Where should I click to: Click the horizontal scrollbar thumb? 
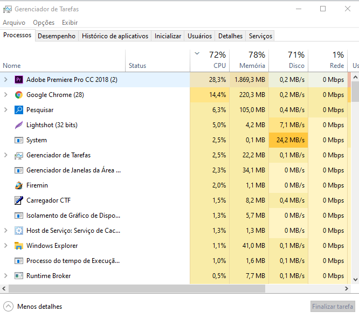(137, 289)
